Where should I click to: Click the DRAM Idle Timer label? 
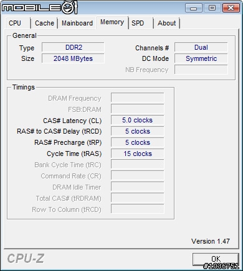click(77, 187)
